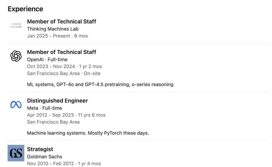Open the Distinguished Engineer job title
The height and width of the screenshot is (167, 272).
[x=57, y=101]
